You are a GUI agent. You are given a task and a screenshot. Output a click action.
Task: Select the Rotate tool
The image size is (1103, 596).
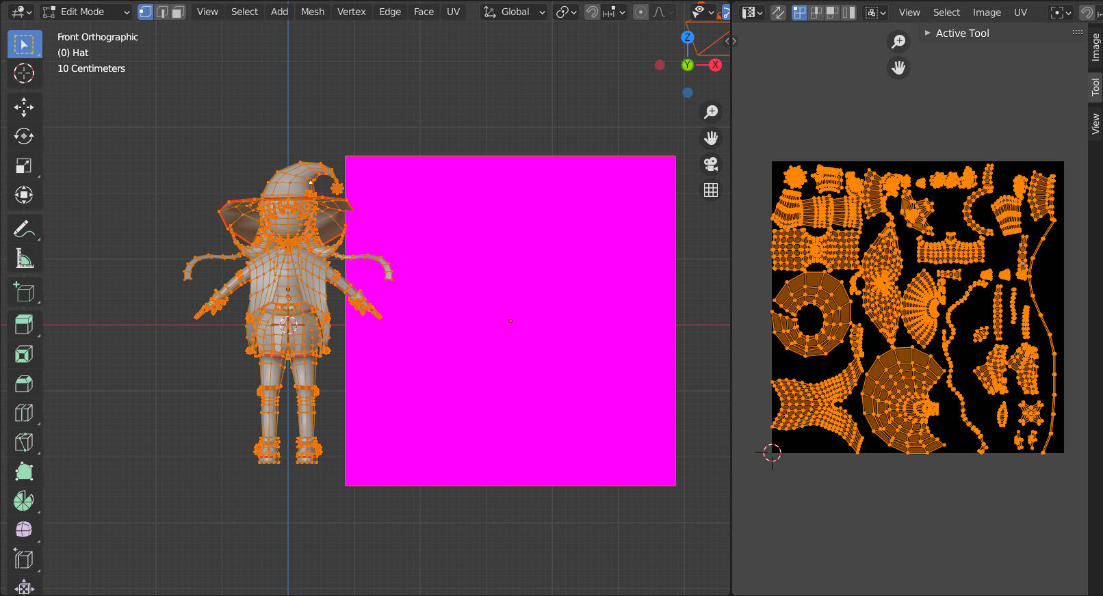pos(24,136)
